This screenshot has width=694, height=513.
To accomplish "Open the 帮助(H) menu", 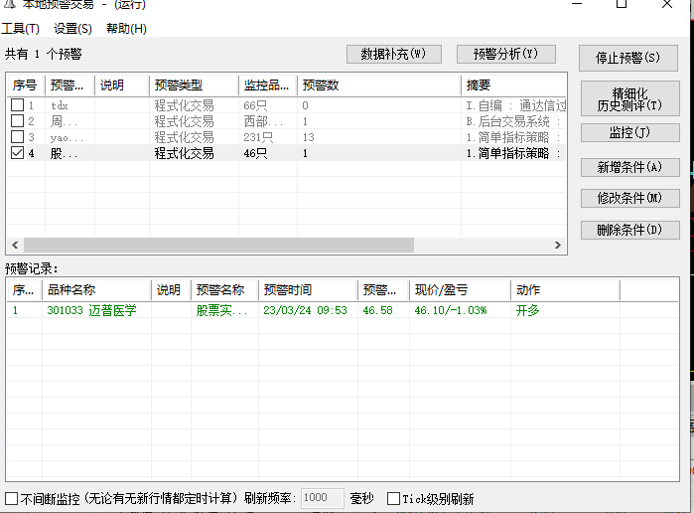I will click(126, 29).
